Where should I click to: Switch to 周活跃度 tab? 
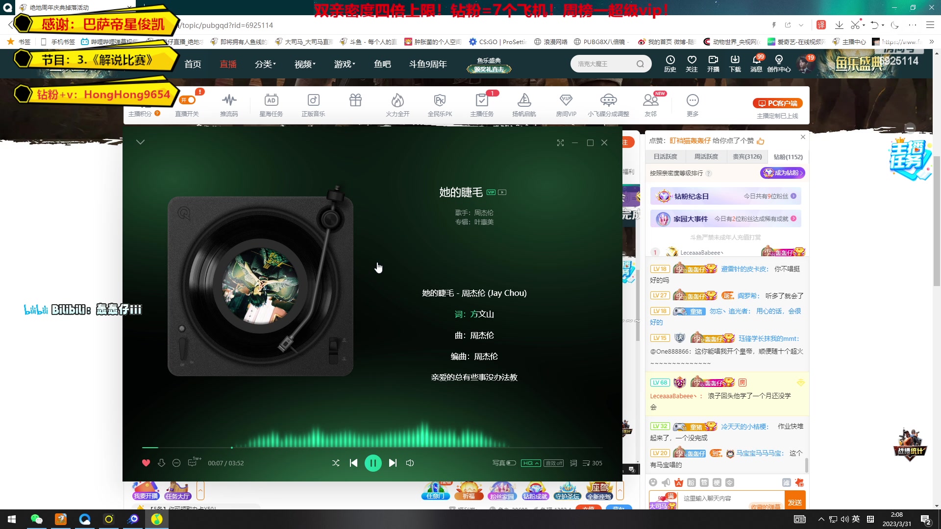tap(706, 157)
